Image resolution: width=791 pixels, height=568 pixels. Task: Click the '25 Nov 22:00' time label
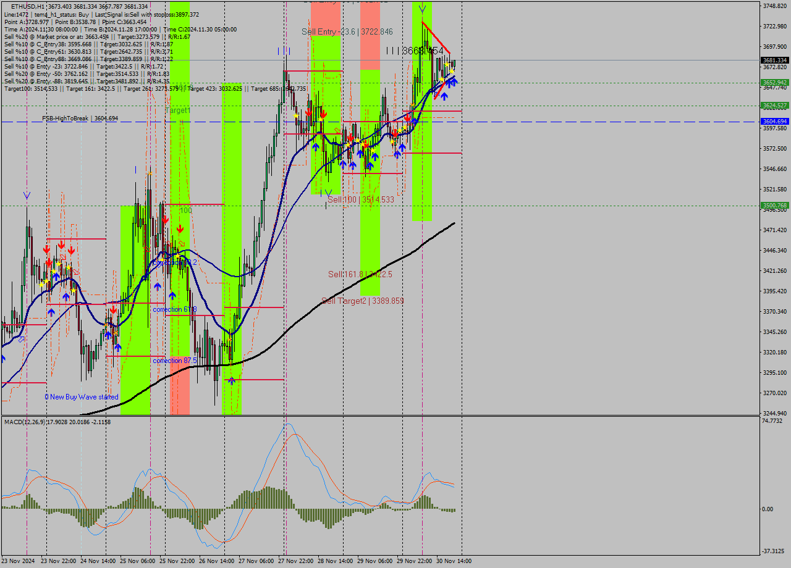[177, 561]
